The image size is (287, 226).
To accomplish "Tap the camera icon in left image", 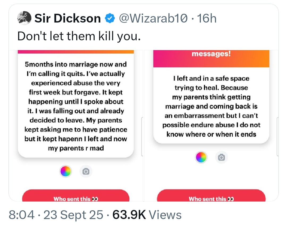I will (86, 171).
